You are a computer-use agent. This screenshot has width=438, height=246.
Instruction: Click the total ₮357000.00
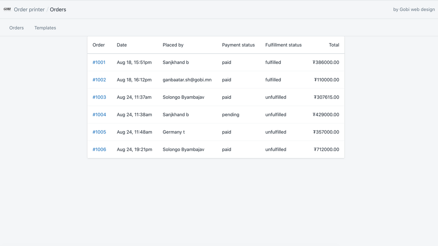pos(326,132)
